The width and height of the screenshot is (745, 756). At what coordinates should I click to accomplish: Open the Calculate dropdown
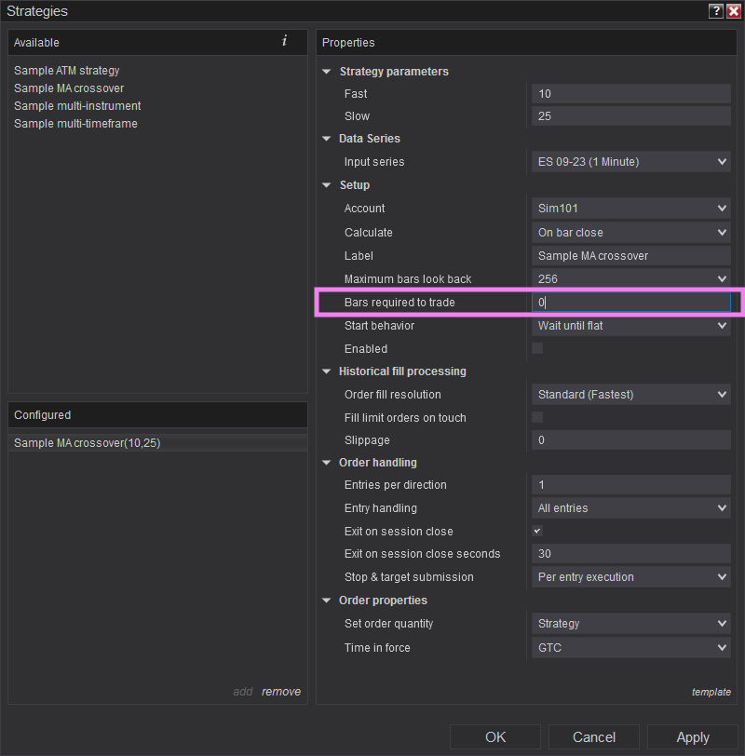coord(630,233)
